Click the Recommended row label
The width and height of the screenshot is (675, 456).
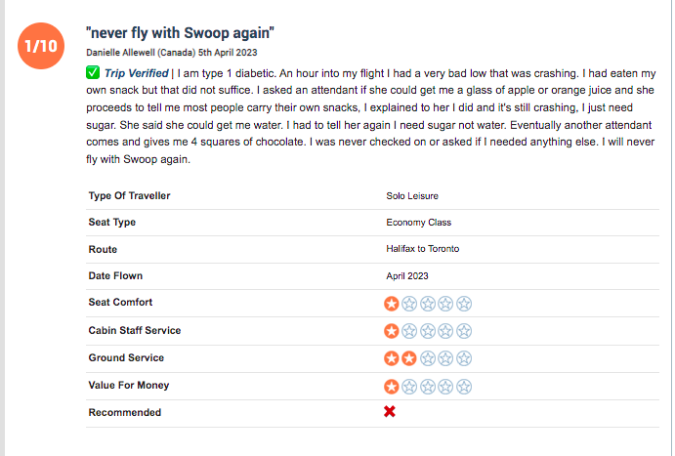(124, 412)
